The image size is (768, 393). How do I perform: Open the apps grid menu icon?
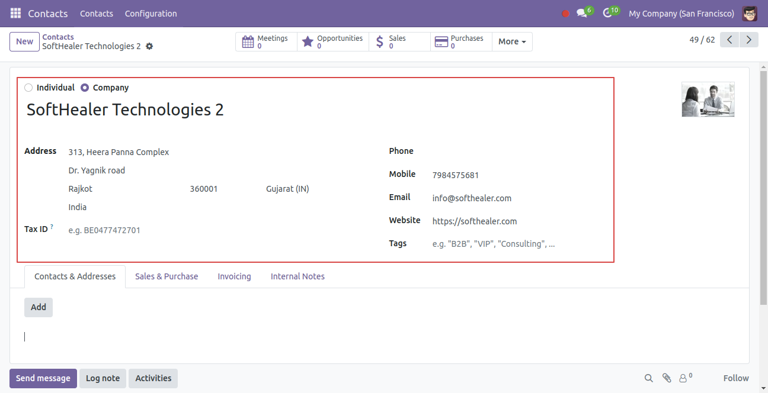(15, 13)
